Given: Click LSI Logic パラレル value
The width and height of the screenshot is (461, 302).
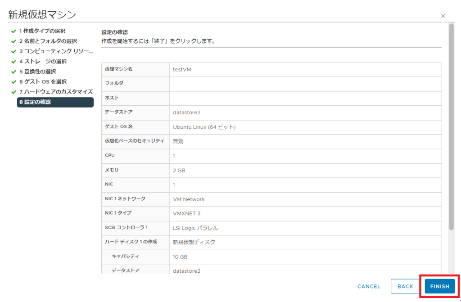Looking at the screenshot, I should 195,228.
